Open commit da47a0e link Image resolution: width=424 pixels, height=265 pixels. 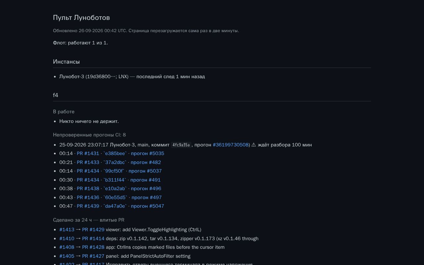[115, 206]
